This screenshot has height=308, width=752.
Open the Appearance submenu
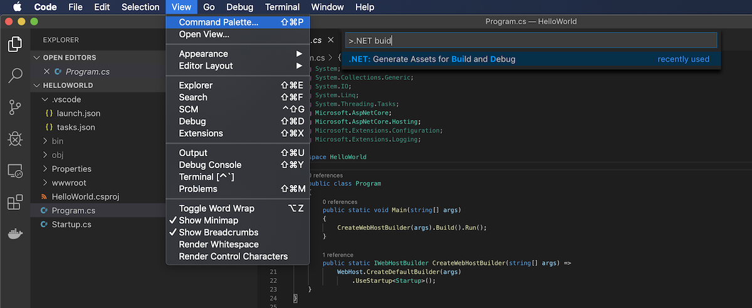(238, 54)
